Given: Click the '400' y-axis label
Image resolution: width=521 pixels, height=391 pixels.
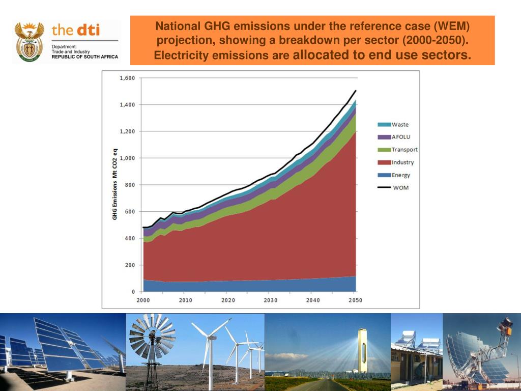Looking at the screenshot, I should click(130, 238).
